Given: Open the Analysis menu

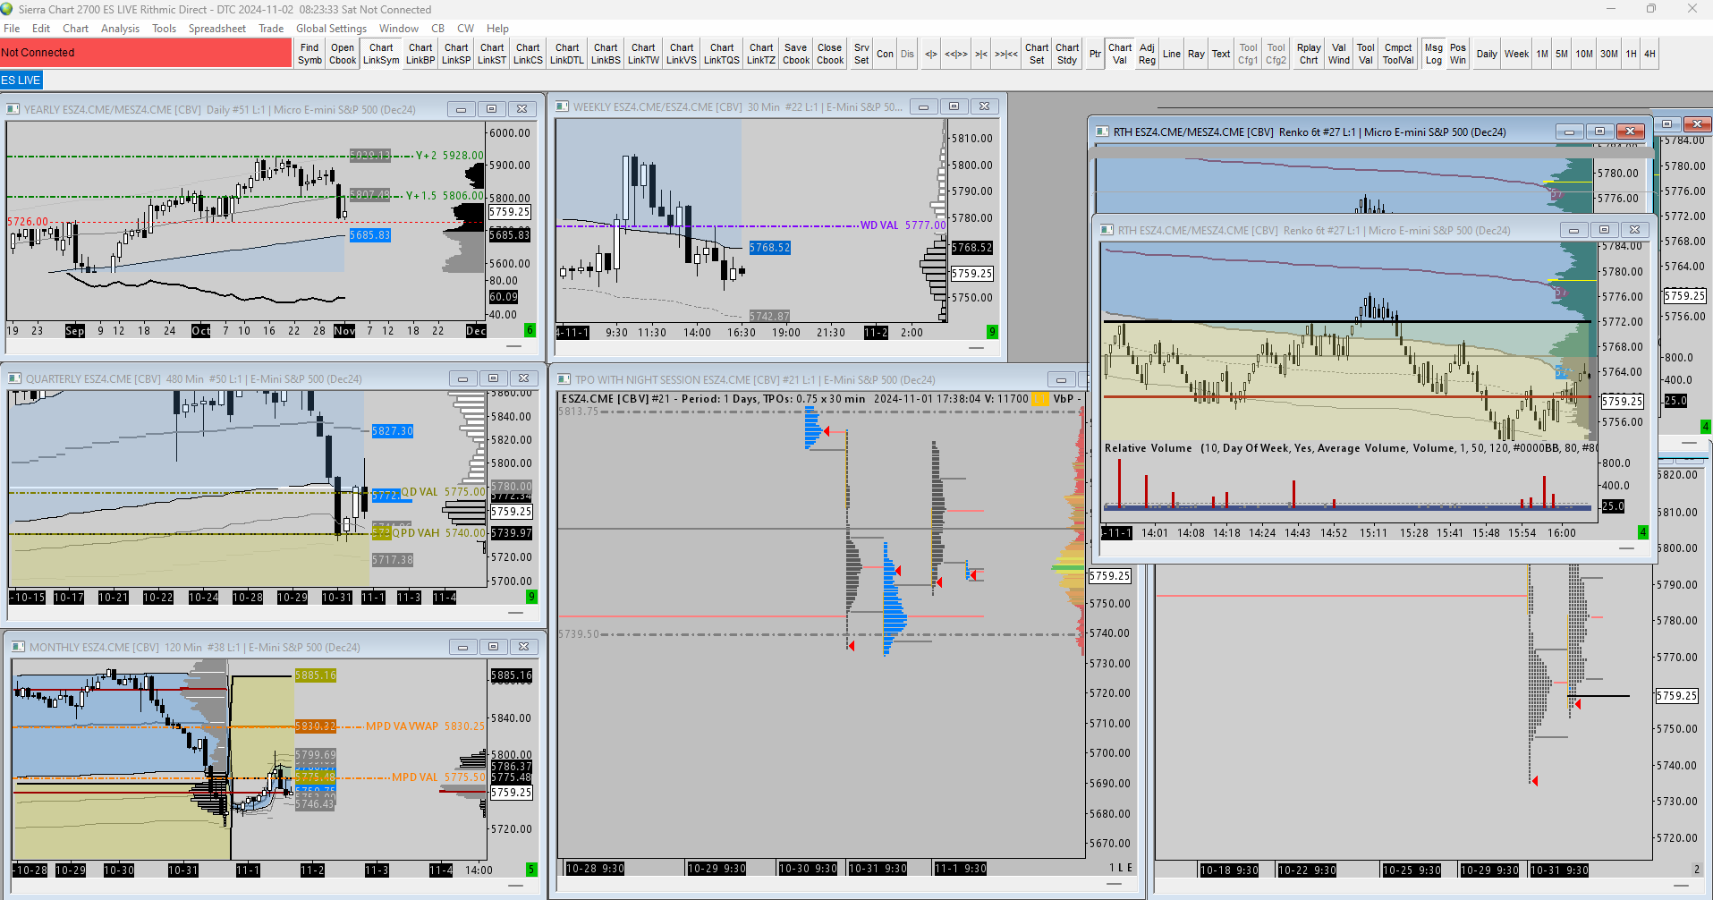Looking at the screenshot, I should [120, 29].
